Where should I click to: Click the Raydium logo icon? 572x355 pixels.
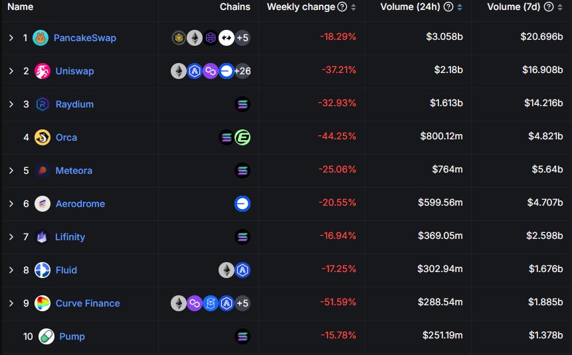point(43,104)
